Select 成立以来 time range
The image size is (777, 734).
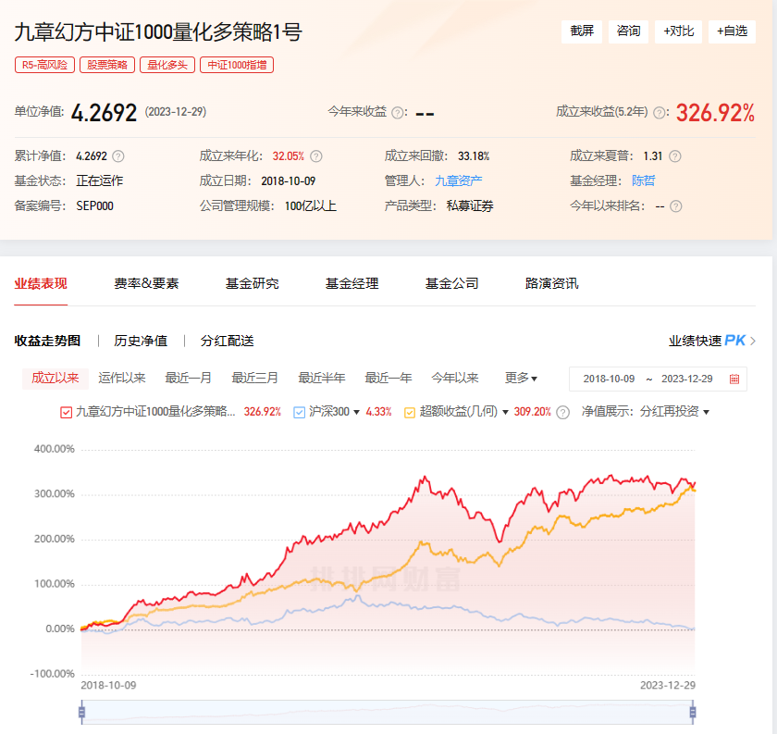coord(55,379)
